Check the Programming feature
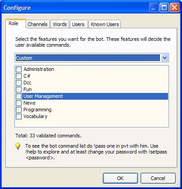182x189 pixels. [18, 110]
